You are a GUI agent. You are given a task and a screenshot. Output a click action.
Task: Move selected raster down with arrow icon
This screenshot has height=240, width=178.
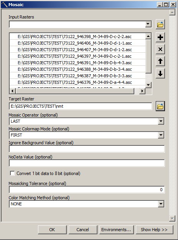point(160,73)
